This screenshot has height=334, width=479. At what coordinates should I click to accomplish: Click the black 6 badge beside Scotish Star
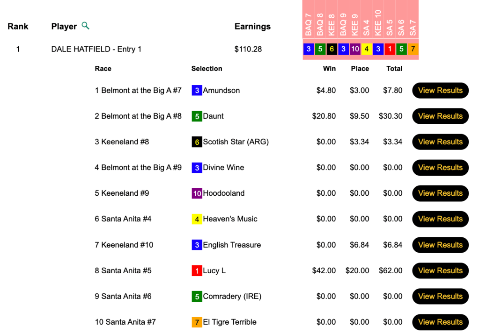click(x=197, y=142)
